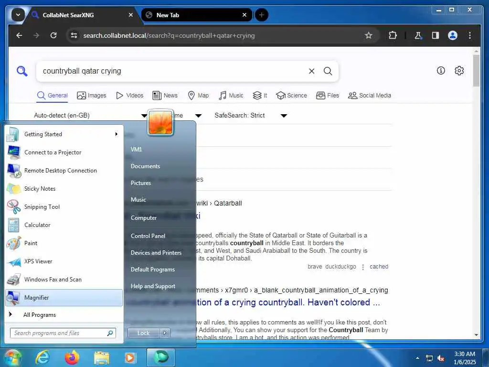Open Calculator from Start menu
Image resolution: width=489 pixels, height=367 pixels.
coord(64,225)
